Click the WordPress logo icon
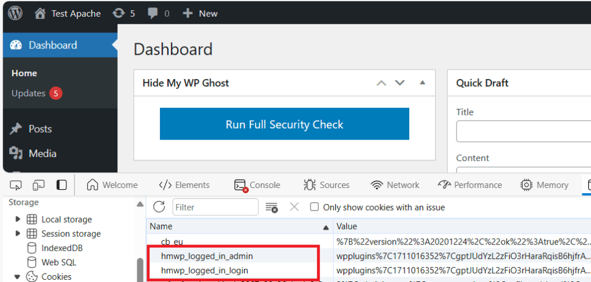591x282 pixels. 15,13
